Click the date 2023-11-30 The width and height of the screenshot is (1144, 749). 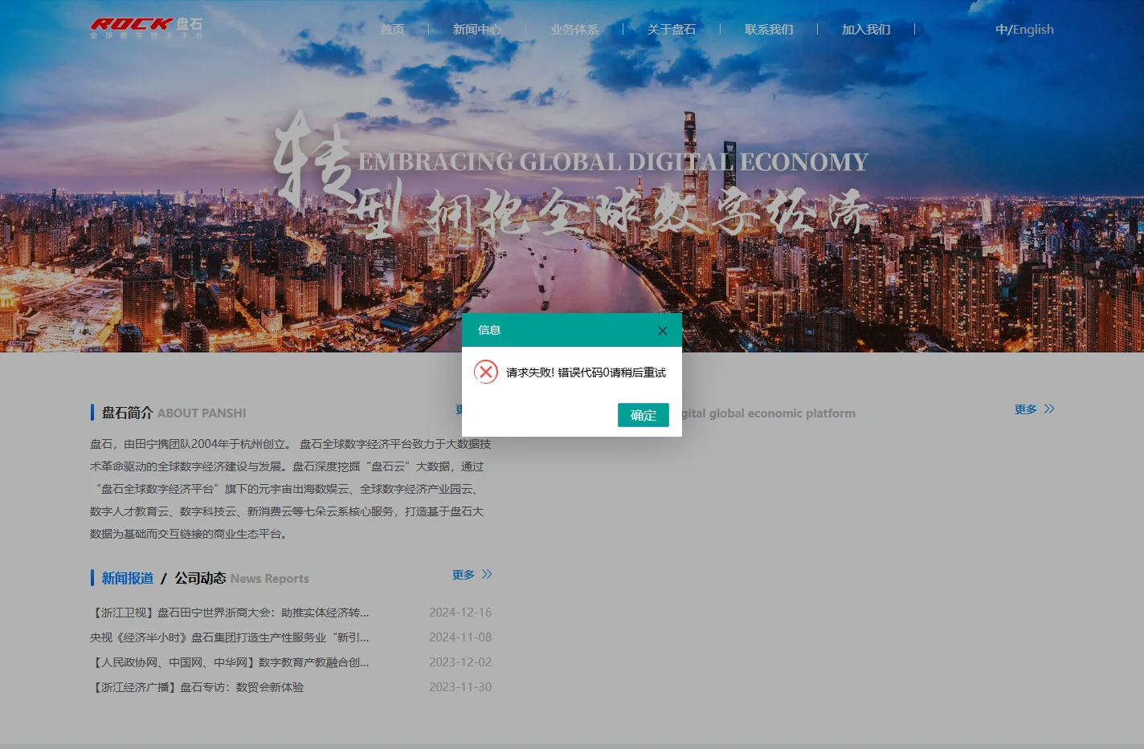coord(460,687)
